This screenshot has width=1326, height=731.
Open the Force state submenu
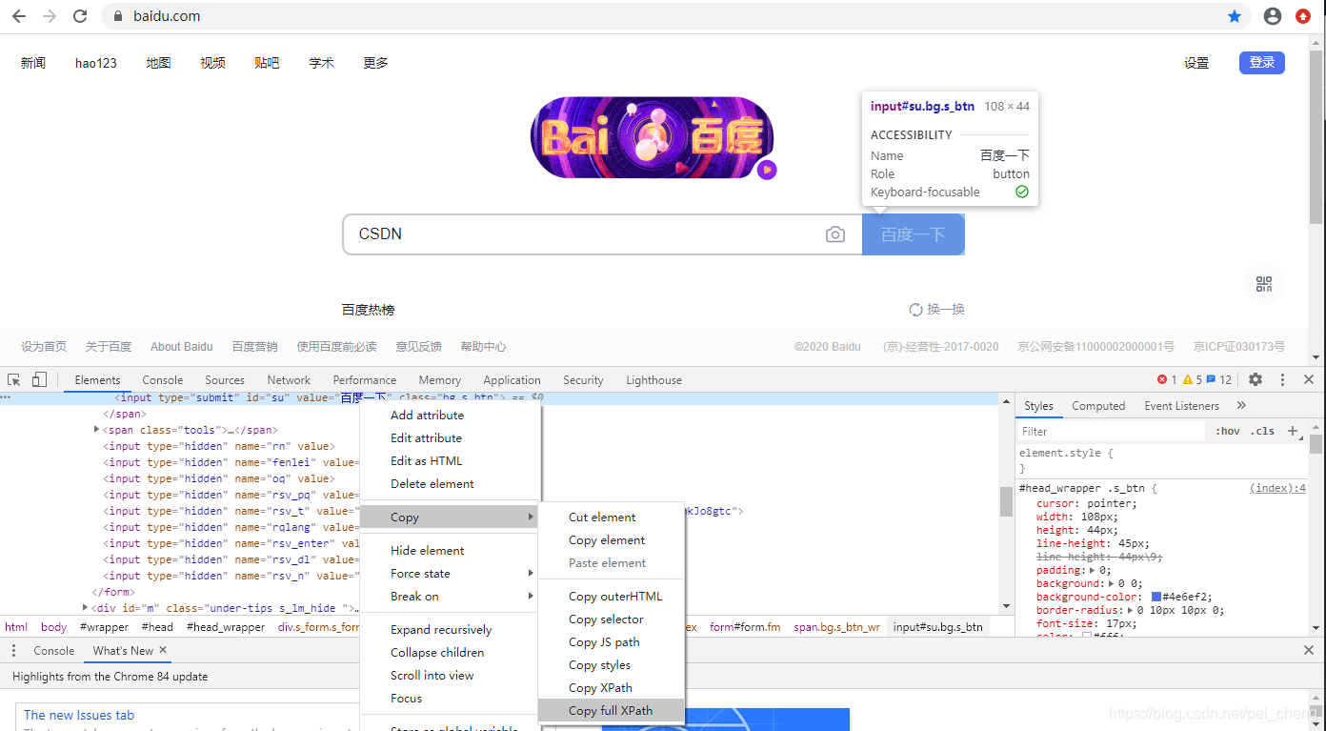coord(419,573)
